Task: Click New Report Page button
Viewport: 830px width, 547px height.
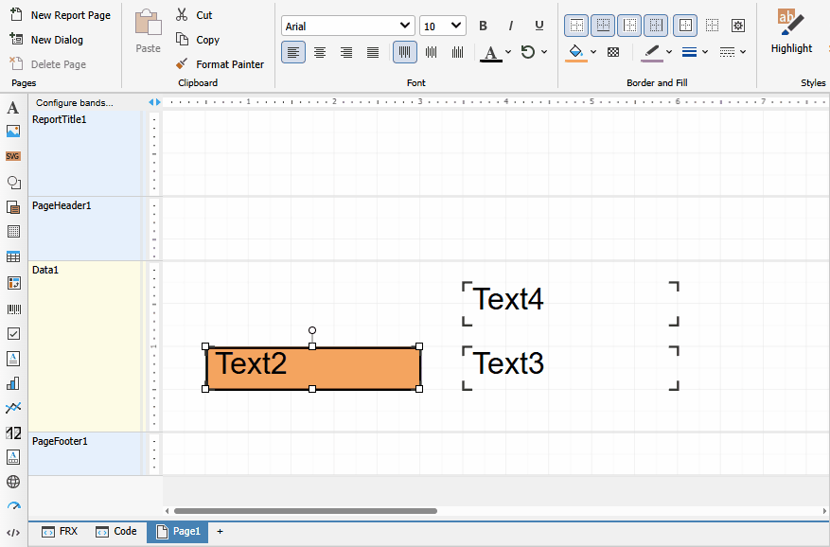Action: [61, 15]
